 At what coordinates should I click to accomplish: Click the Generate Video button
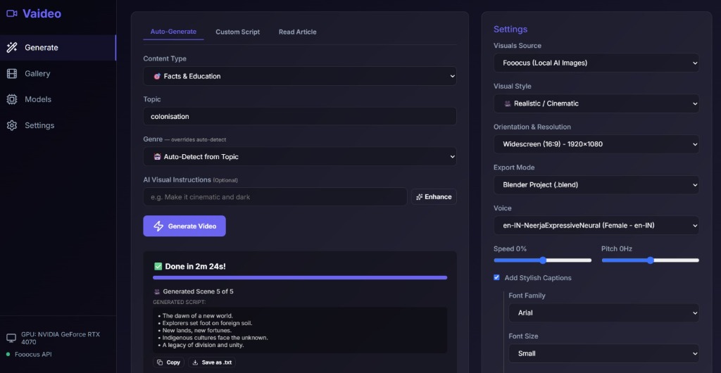[x=184, y=226]
